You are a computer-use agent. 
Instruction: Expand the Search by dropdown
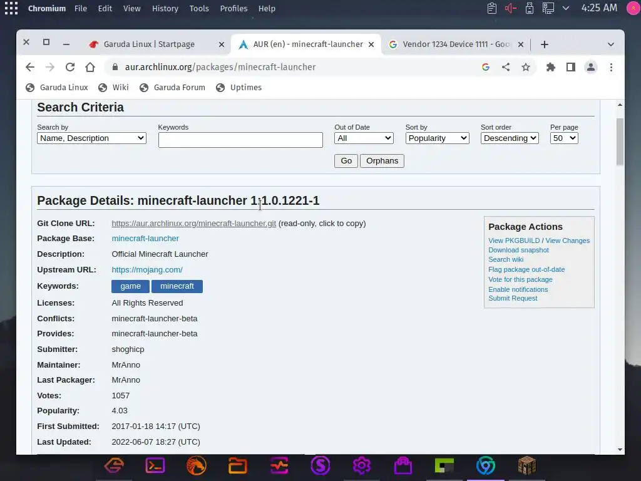[91, 138]
